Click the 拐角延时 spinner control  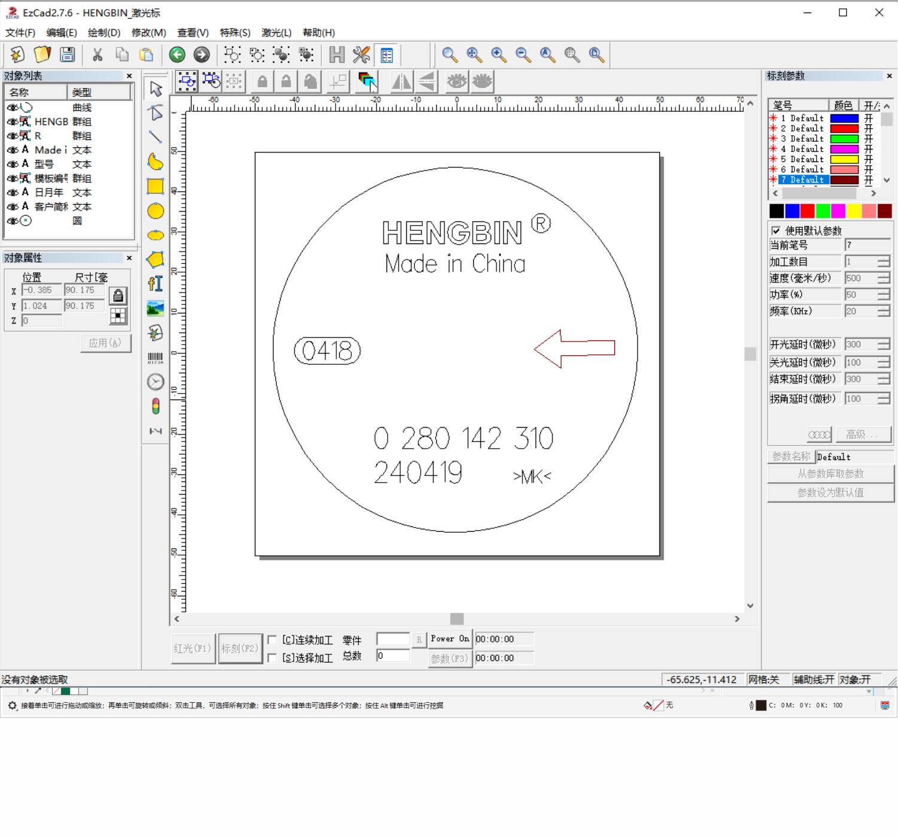[x=884, y=398]
